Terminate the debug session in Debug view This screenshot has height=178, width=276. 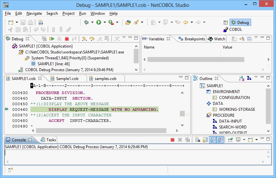click(x=67, y=39)
